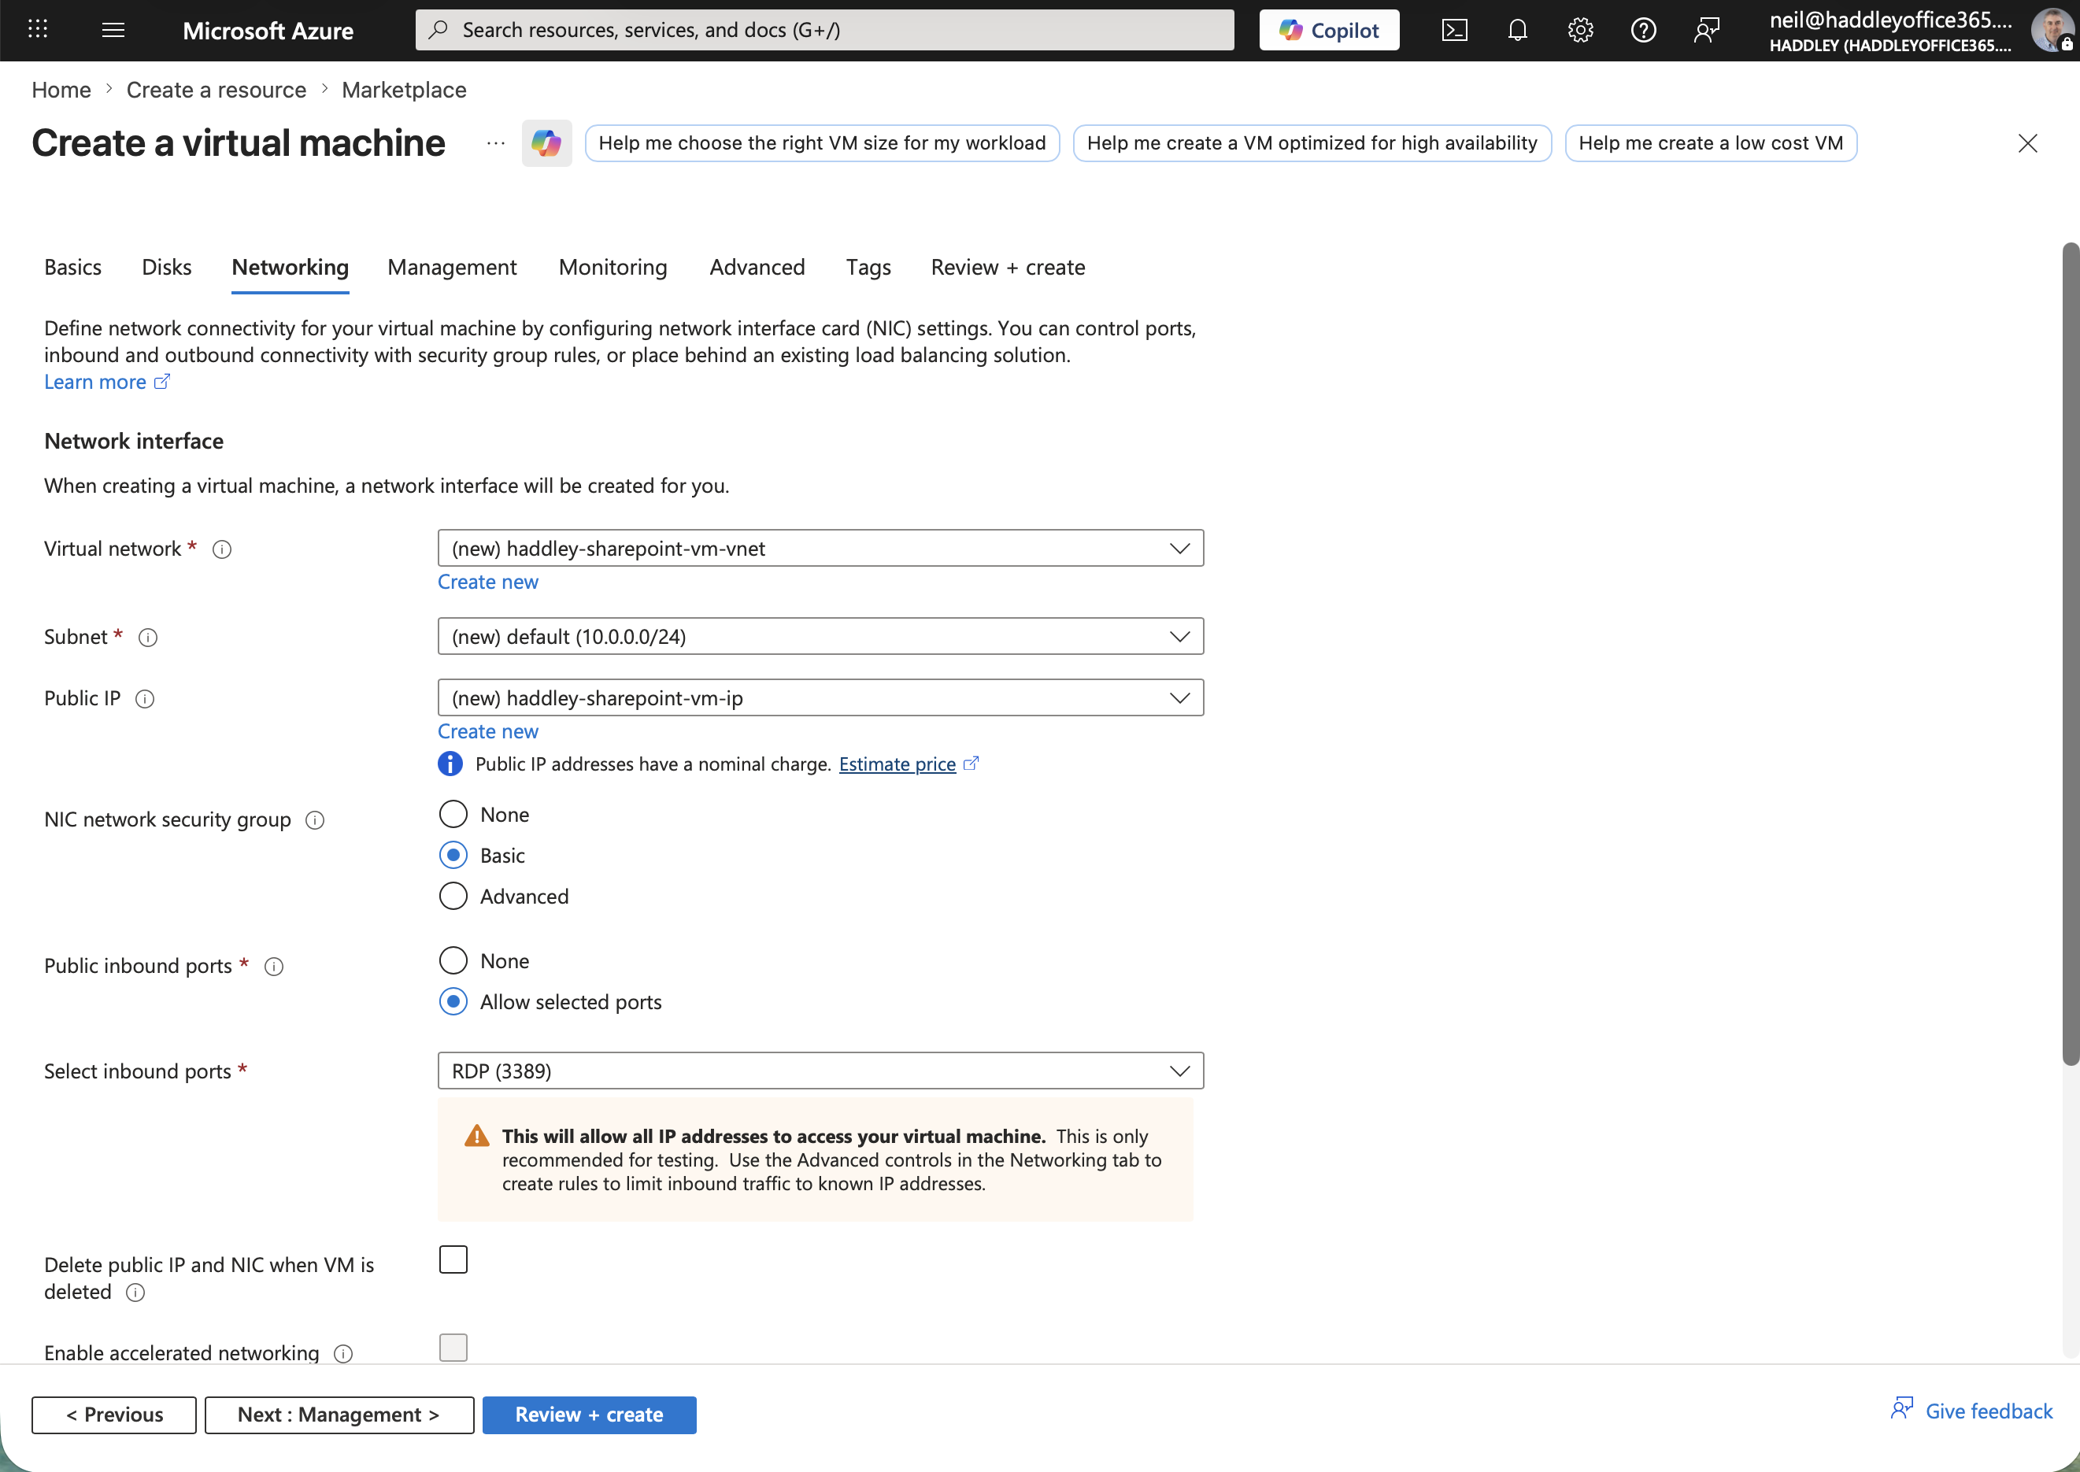Click the Copilot icon next to the page title
The width and height of the screenshot is (2080, 1472).
tap(546, 143)
